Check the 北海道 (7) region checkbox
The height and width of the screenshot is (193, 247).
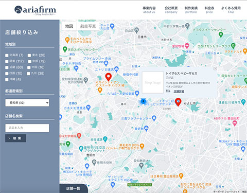[7, 56]
